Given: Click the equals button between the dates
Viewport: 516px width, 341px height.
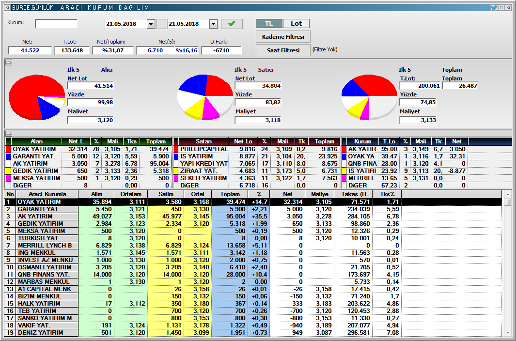Looking at the screenshot, I should tap(161, 24).
